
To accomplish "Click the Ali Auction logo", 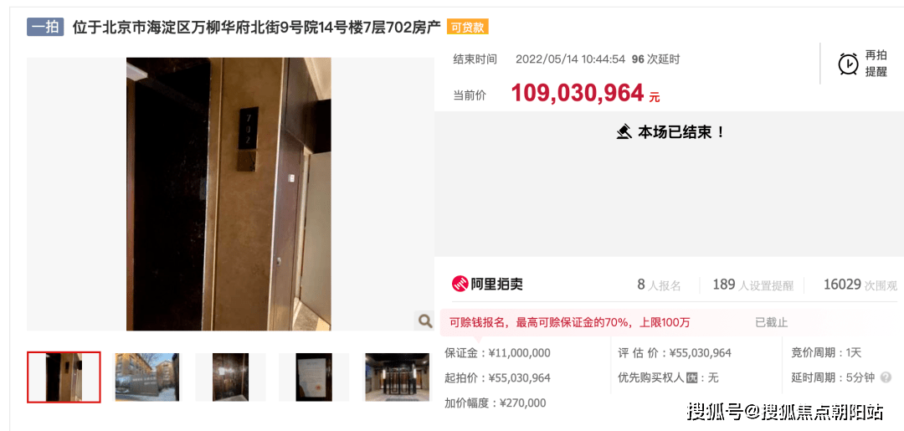I will tap(487, 284).
